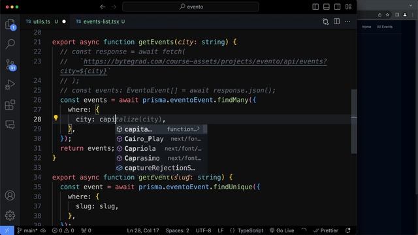This screenshot has height=235, width=418.
Task: Open notifications bell in status bar
Action: tap(348, 230)
